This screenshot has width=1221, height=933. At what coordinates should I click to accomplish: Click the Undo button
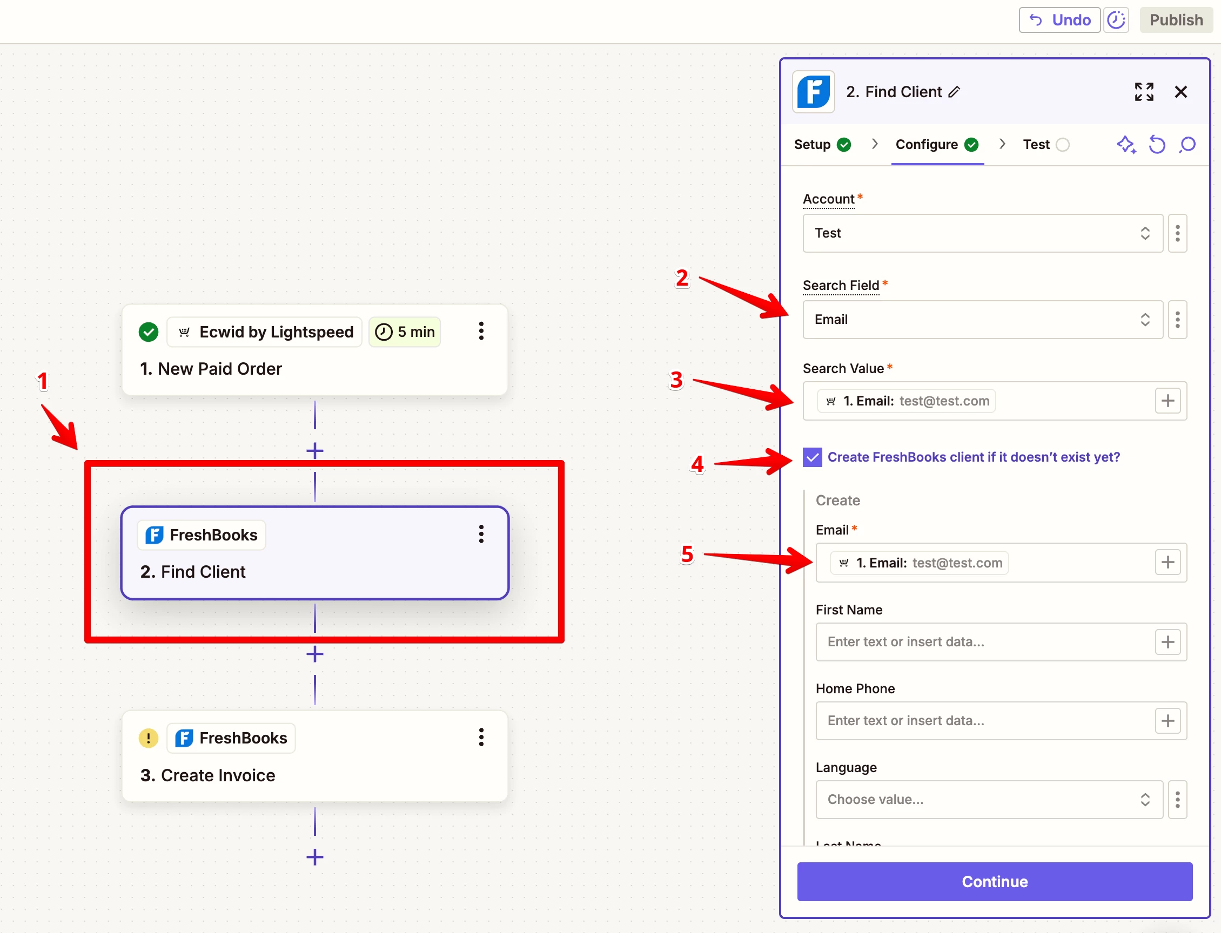(x=1059, y=21)
